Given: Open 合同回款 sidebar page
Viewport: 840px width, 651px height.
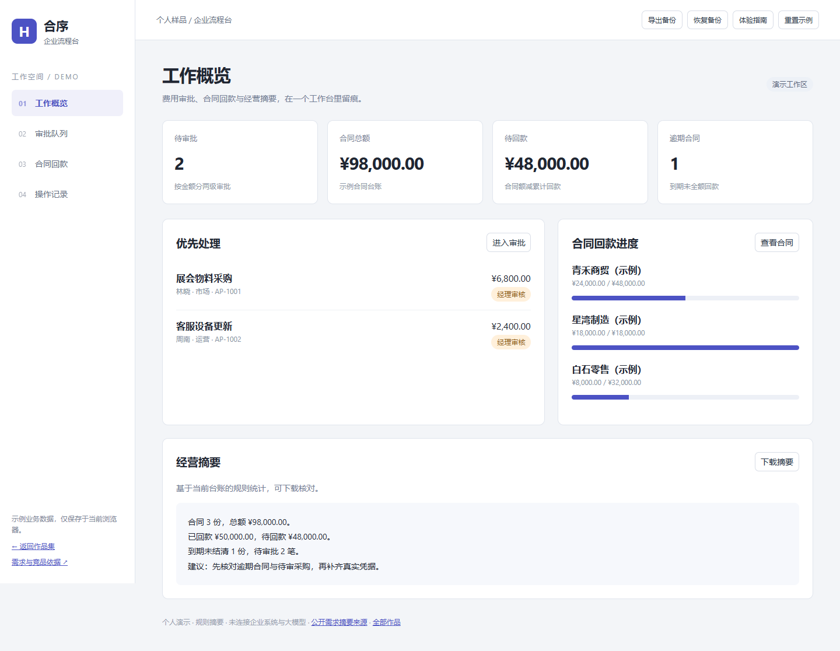Looking at the screenshot, I should coord(67,164).
